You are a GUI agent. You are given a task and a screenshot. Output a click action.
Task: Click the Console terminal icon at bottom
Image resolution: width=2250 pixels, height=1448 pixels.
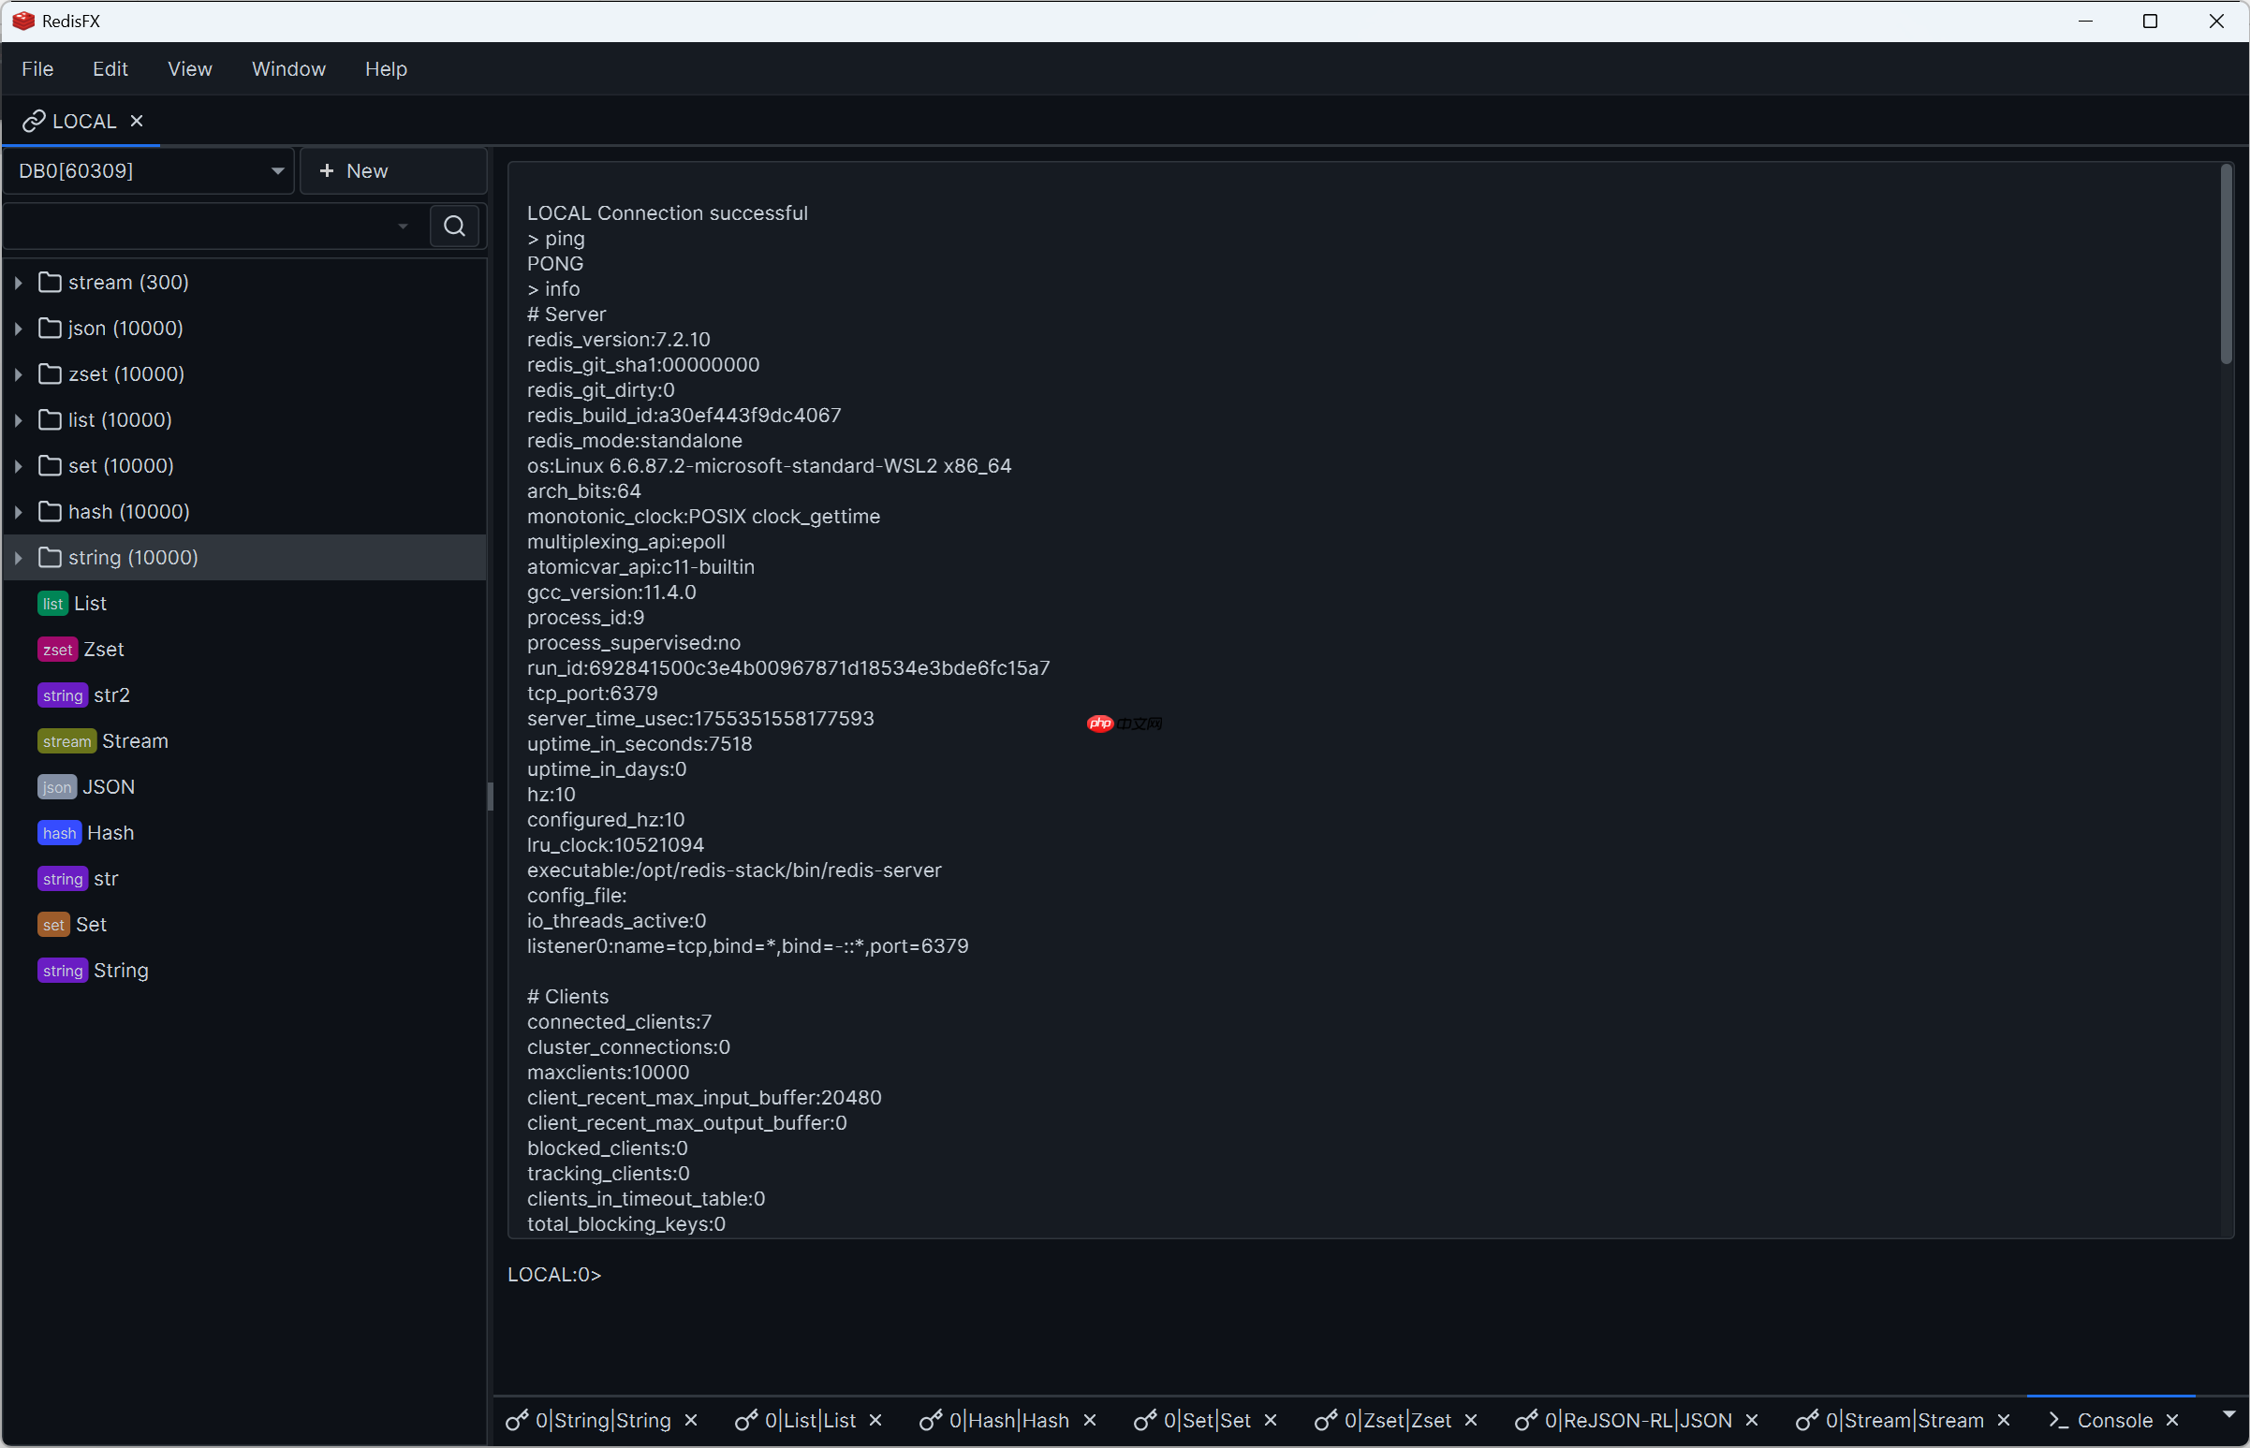pos(2058,1420)
